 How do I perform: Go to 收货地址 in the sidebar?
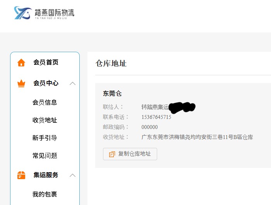45,120
